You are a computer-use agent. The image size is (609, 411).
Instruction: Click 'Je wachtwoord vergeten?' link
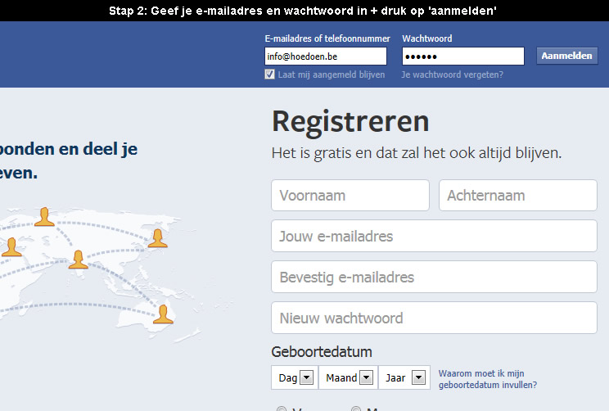pyautogui.click(x=452, y=75)
